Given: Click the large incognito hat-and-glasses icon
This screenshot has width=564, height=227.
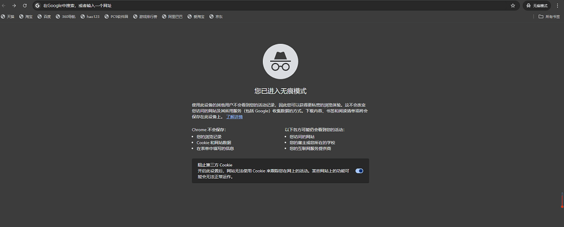Looking at the screenshot, I should click(x=280, y=61).
